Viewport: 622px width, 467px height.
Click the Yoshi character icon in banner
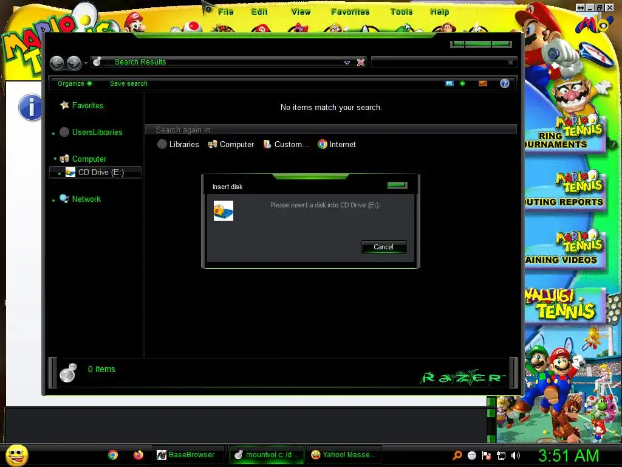pyautogui.click(x=406, y=28)
